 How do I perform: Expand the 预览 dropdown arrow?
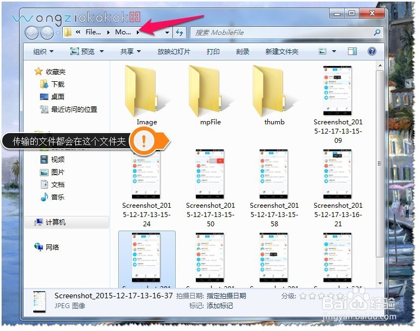(101, 51)
